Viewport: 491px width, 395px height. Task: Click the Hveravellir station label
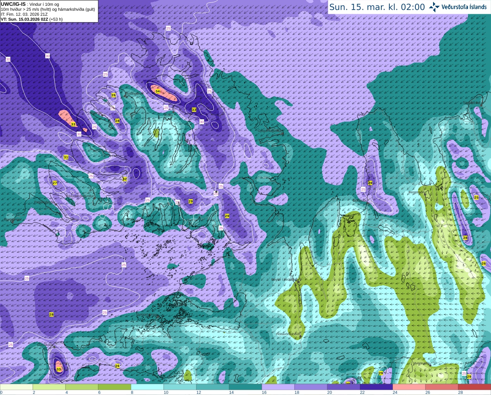[x=421, y=363]
